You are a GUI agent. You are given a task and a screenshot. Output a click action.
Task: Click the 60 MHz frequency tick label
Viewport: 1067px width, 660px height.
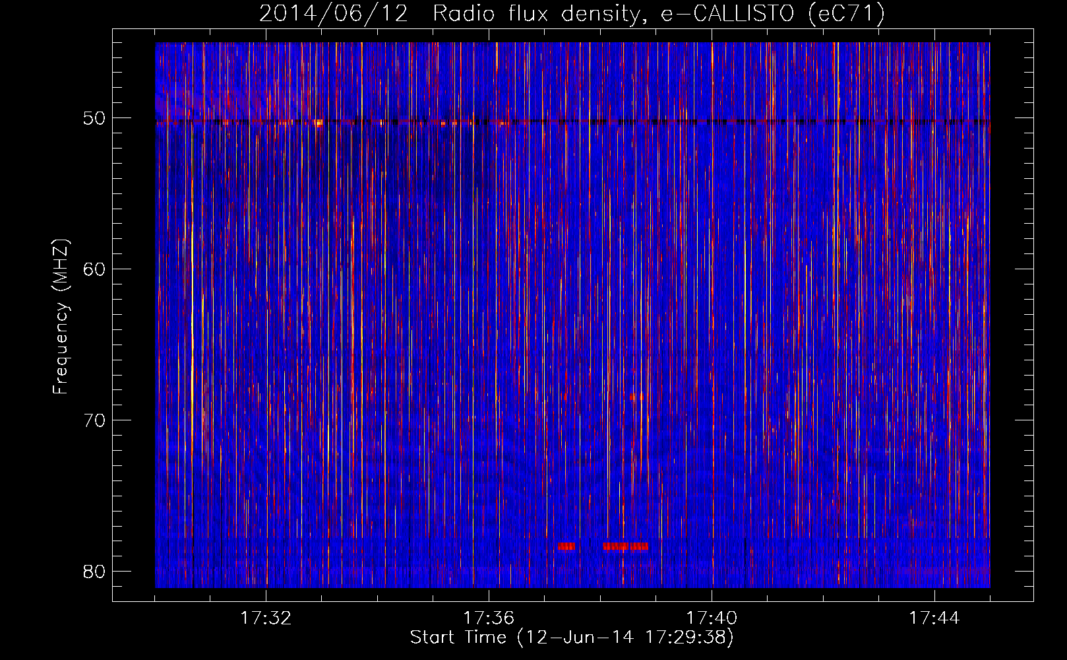pyautogui.click(x=94, y=269)
